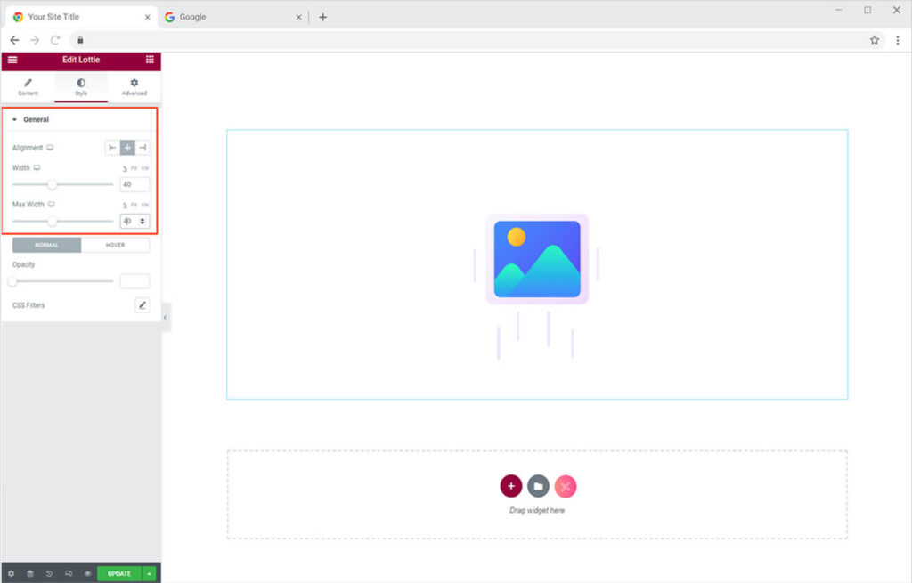Preview changes with the eye icon
Image resolution: width=912 pixels, height=583 pixels.
click(x=87, y=574)
